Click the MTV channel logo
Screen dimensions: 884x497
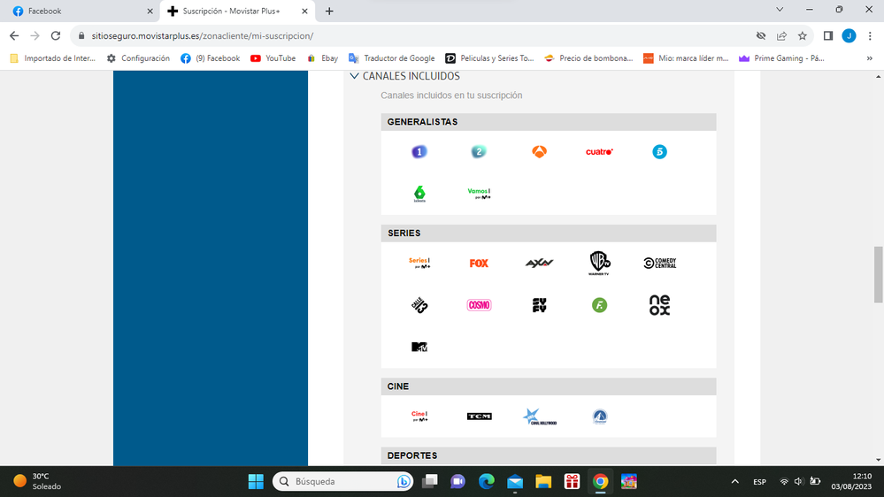(x=419, y=347)
